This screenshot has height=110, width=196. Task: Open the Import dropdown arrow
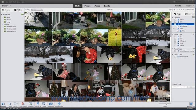point(10,6)
